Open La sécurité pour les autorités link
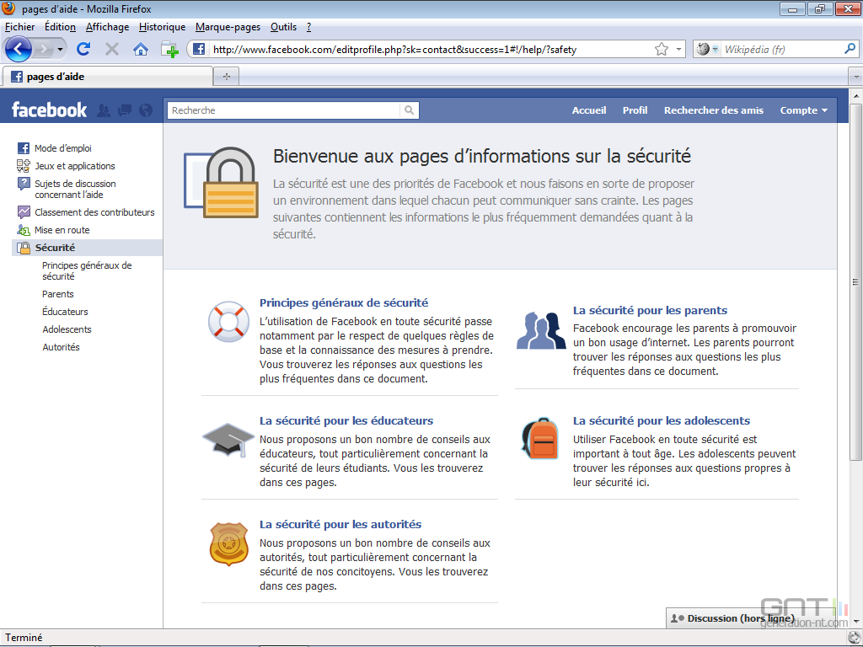Screen dimensions: 863x647 [340, 524]
